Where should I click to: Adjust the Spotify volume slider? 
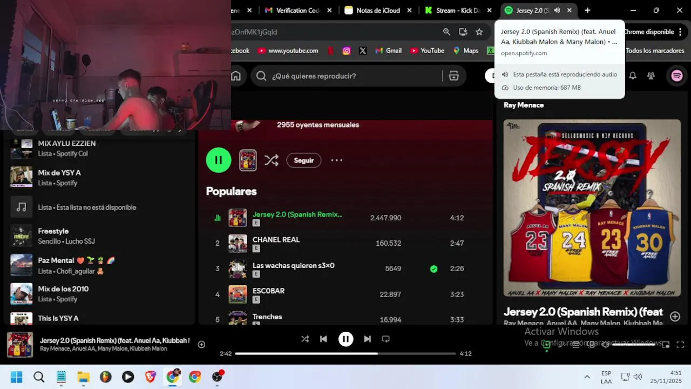click(634, 344)
